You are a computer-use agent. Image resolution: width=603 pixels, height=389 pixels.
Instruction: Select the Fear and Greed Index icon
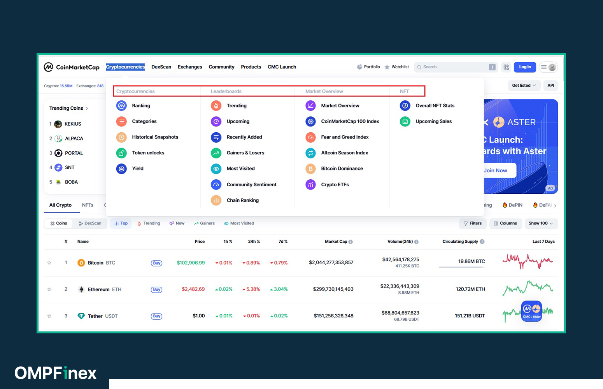[310, 137]
